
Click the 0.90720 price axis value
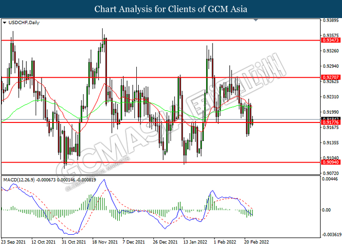pyautogui.click(x=331, y=173)
